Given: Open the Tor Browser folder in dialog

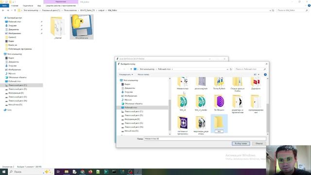Looking at the screenshot, I should tap(219, 103).
